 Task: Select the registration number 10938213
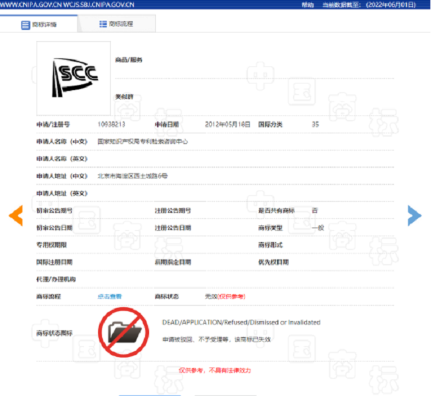pyautogui.click(x=111, y=124)
